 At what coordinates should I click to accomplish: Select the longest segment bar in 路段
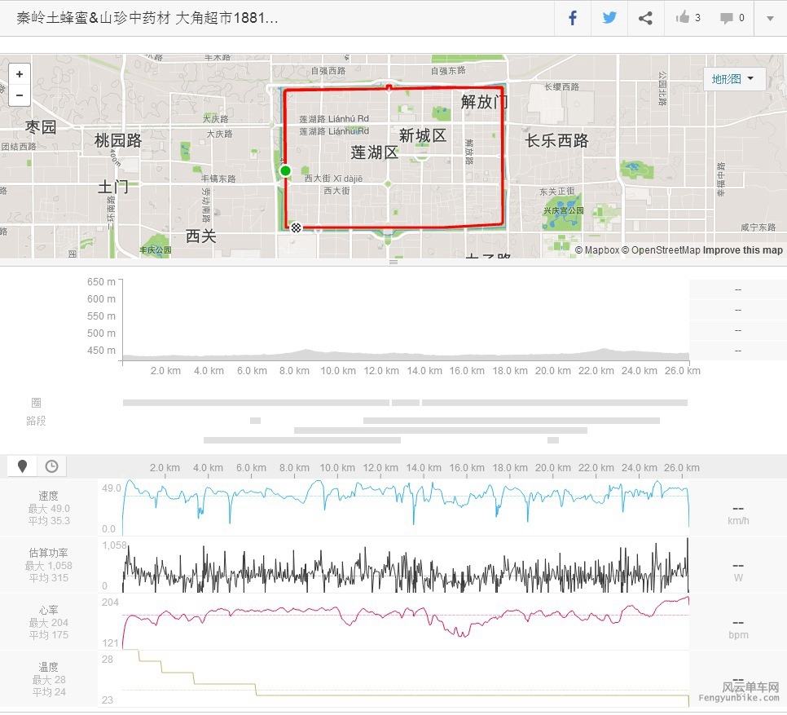511,421
